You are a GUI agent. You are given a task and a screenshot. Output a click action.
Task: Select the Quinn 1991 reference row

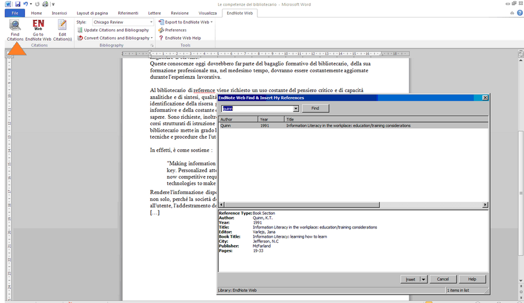[349, 125]
